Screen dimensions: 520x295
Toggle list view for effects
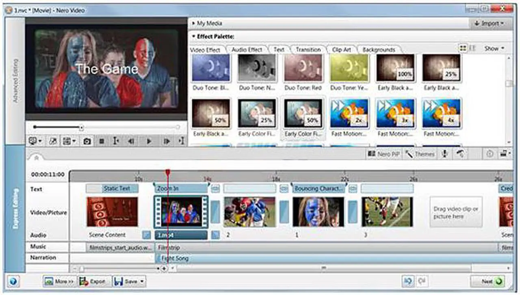click(472, 48)
